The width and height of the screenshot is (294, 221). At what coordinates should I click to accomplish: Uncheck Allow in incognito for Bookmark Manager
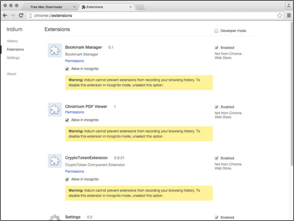67,69
